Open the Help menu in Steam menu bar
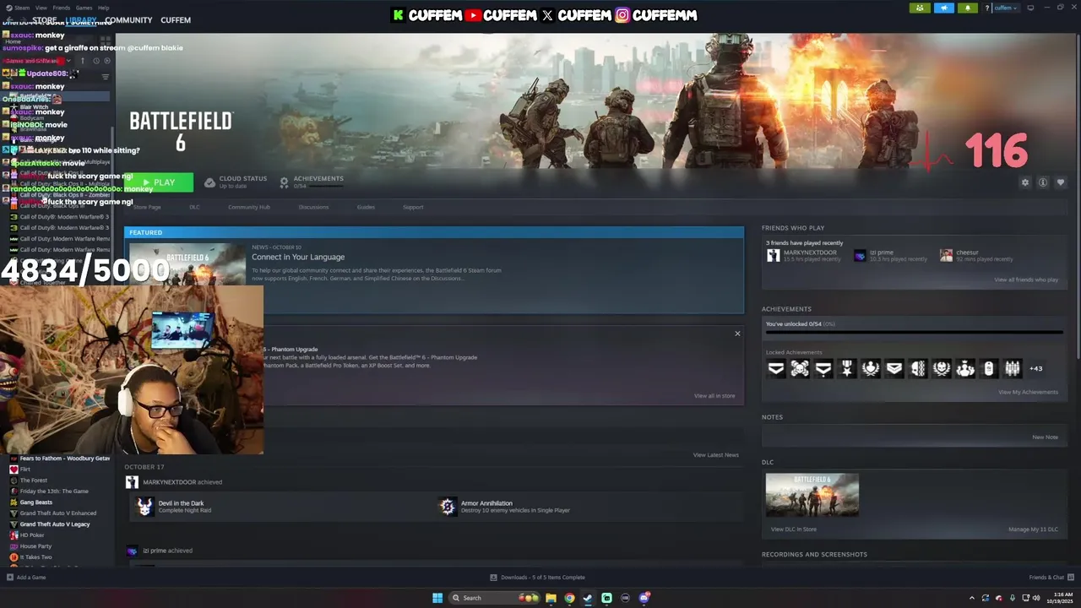Image resolution: width=1081 pixels, height=608 pixels. 103,8
